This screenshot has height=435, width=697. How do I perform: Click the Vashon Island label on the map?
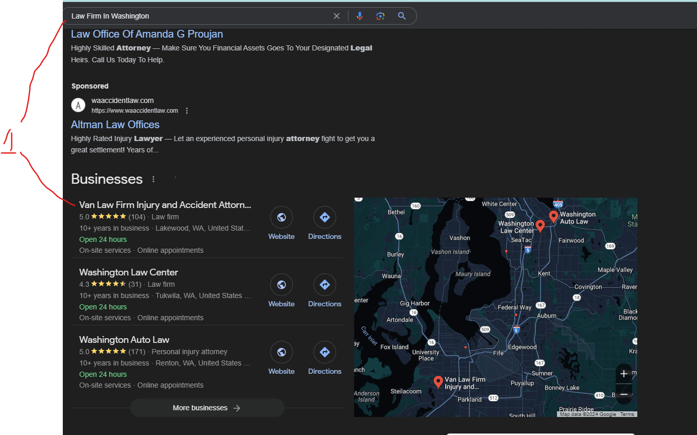(450, 252)
